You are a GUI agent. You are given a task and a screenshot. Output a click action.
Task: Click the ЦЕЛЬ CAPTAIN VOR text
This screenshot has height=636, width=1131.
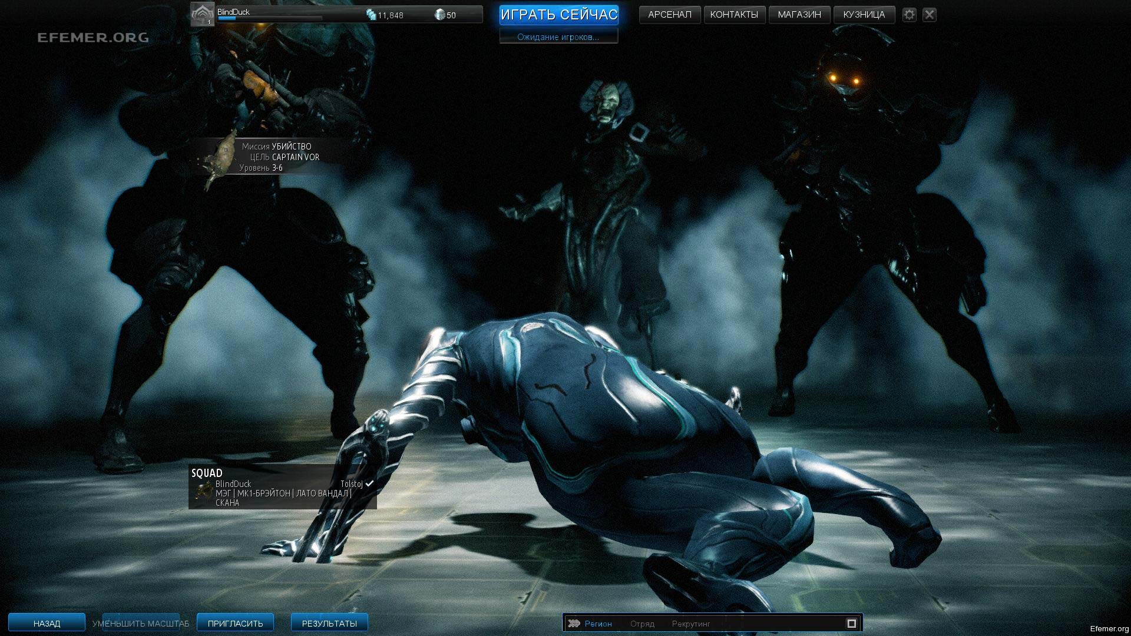point(285,157)
